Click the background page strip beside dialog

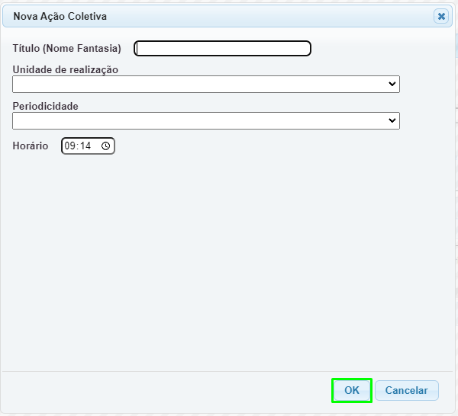point(456,204)
